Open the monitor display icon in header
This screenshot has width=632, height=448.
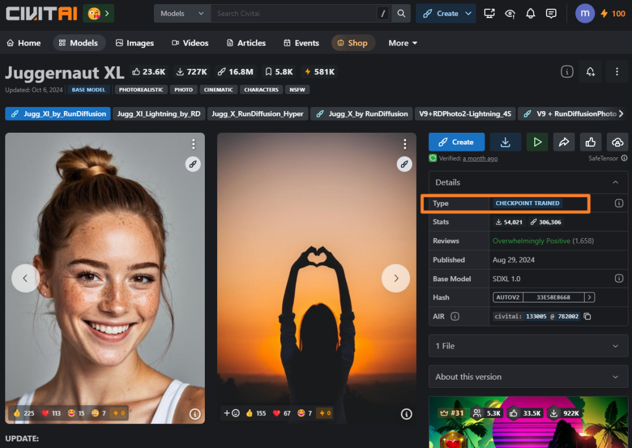[489, 13]
